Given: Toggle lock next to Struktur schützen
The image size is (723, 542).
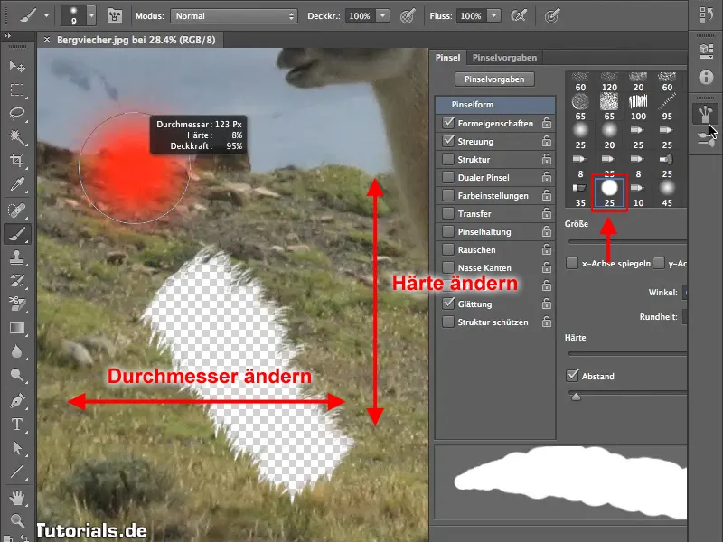Looking at the screenshot, I should click(547, 322).
